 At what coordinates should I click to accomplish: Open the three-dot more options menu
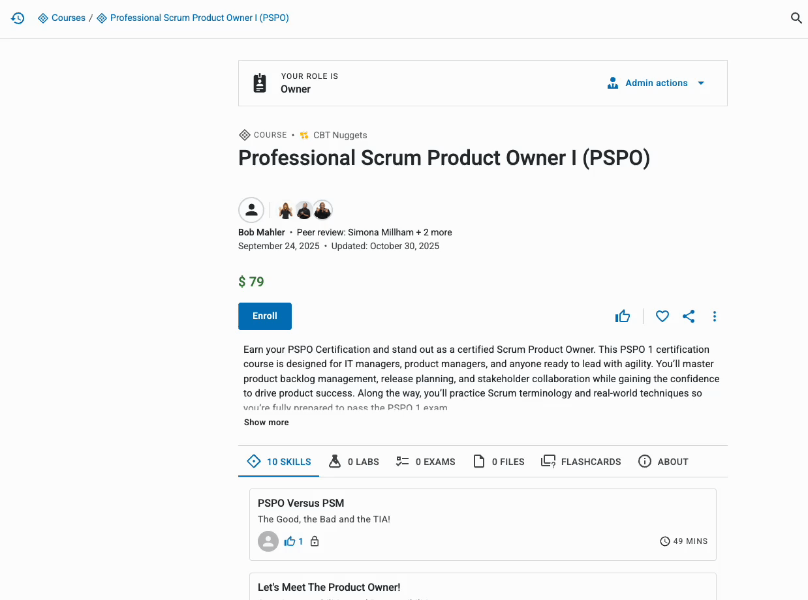coord(715,316)
